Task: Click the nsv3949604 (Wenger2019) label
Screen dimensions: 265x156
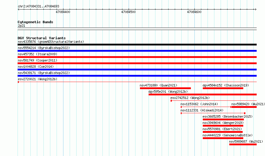Action: click(x=223, y=123)
